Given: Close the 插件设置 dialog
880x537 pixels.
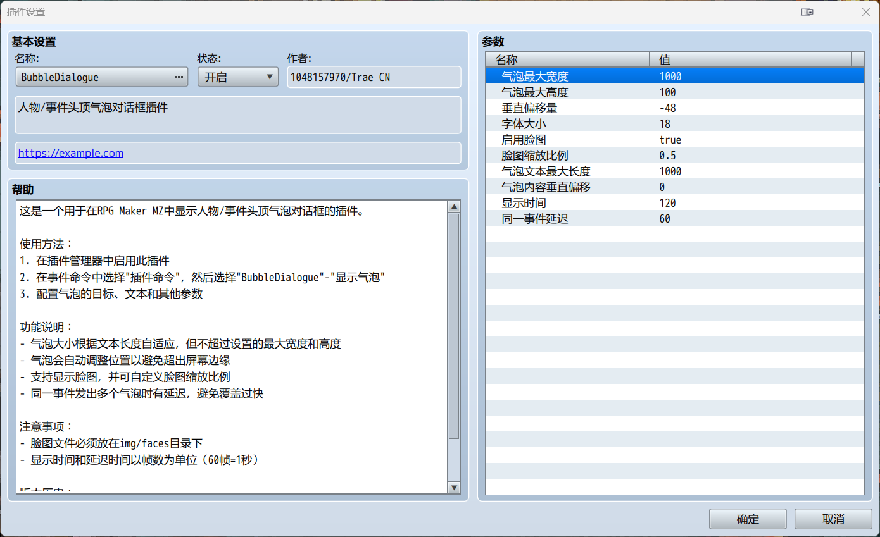Looking at the screenshot, I should point(866,12).
